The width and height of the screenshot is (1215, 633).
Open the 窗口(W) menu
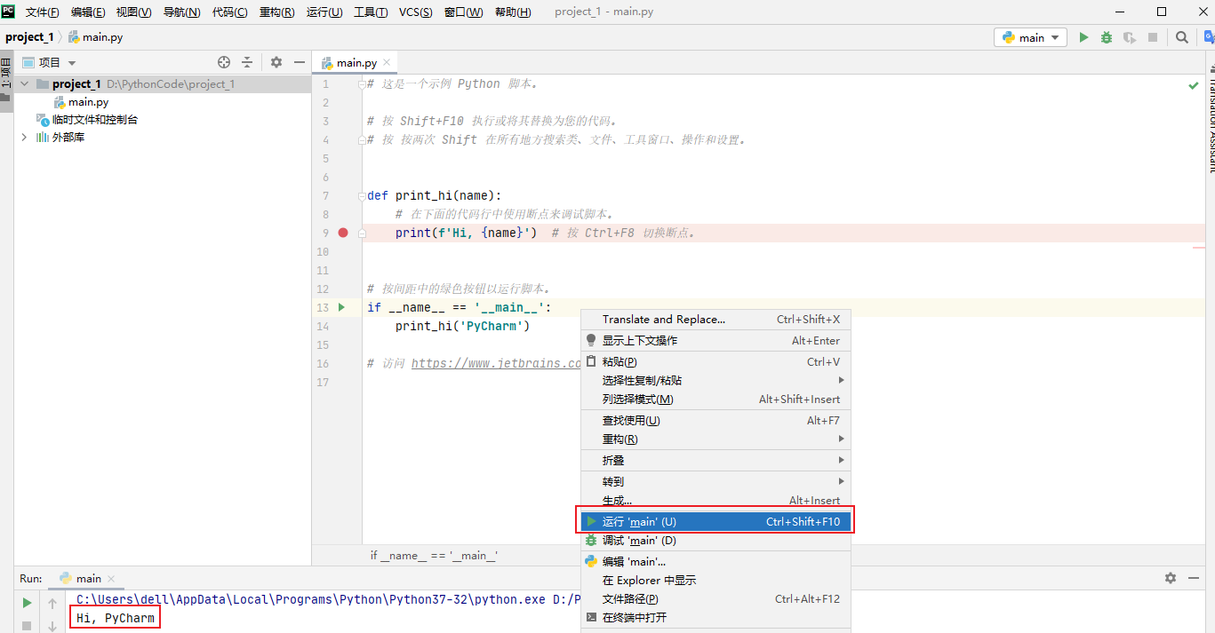463,12
